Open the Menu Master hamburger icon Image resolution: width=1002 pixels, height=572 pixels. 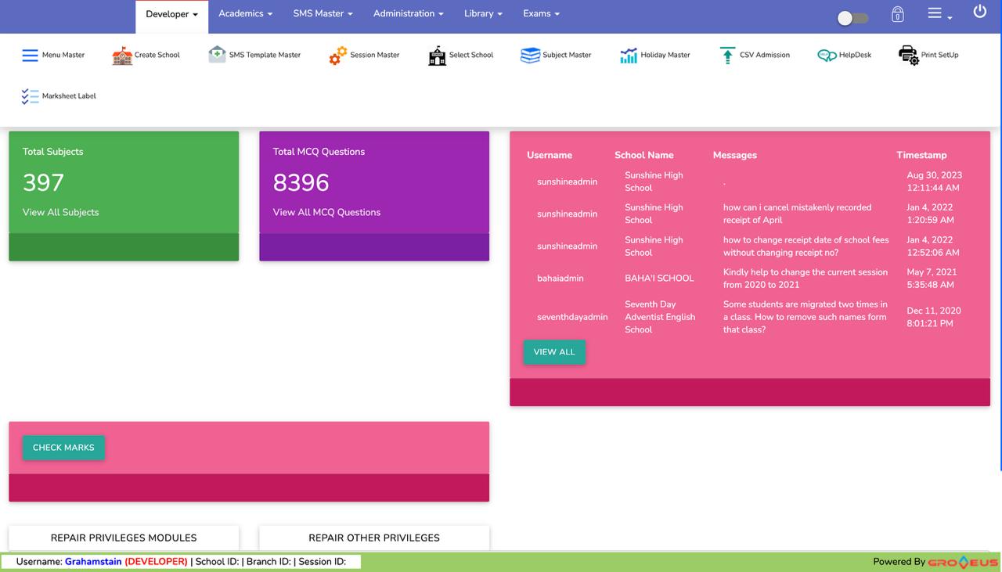(30, 56)
